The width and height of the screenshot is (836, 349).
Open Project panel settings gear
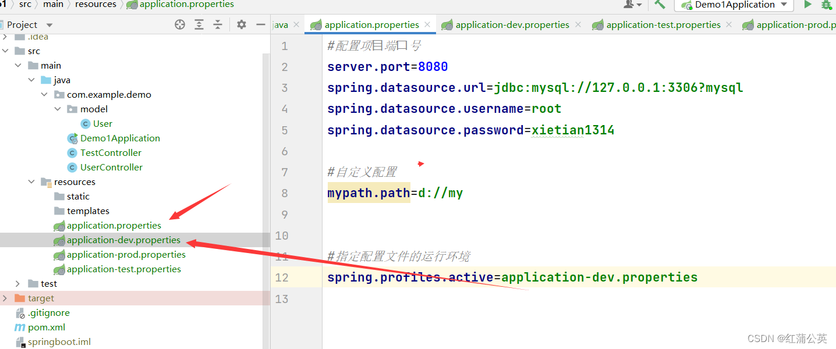tap(242, 24)
